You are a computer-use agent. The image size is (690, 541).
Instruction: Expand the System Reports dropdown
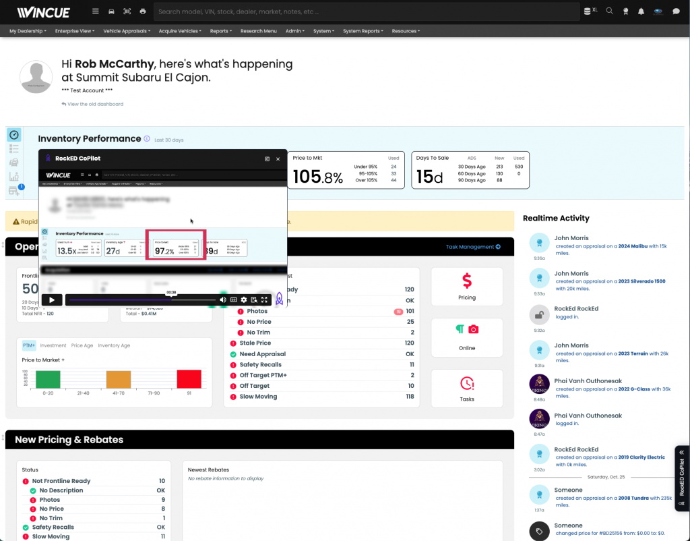[363, 31]
